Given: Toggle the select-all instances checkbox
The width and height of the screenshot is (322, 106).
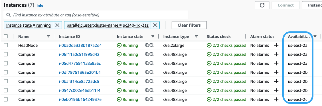Looking at the screenshot, I should (6, 36).
